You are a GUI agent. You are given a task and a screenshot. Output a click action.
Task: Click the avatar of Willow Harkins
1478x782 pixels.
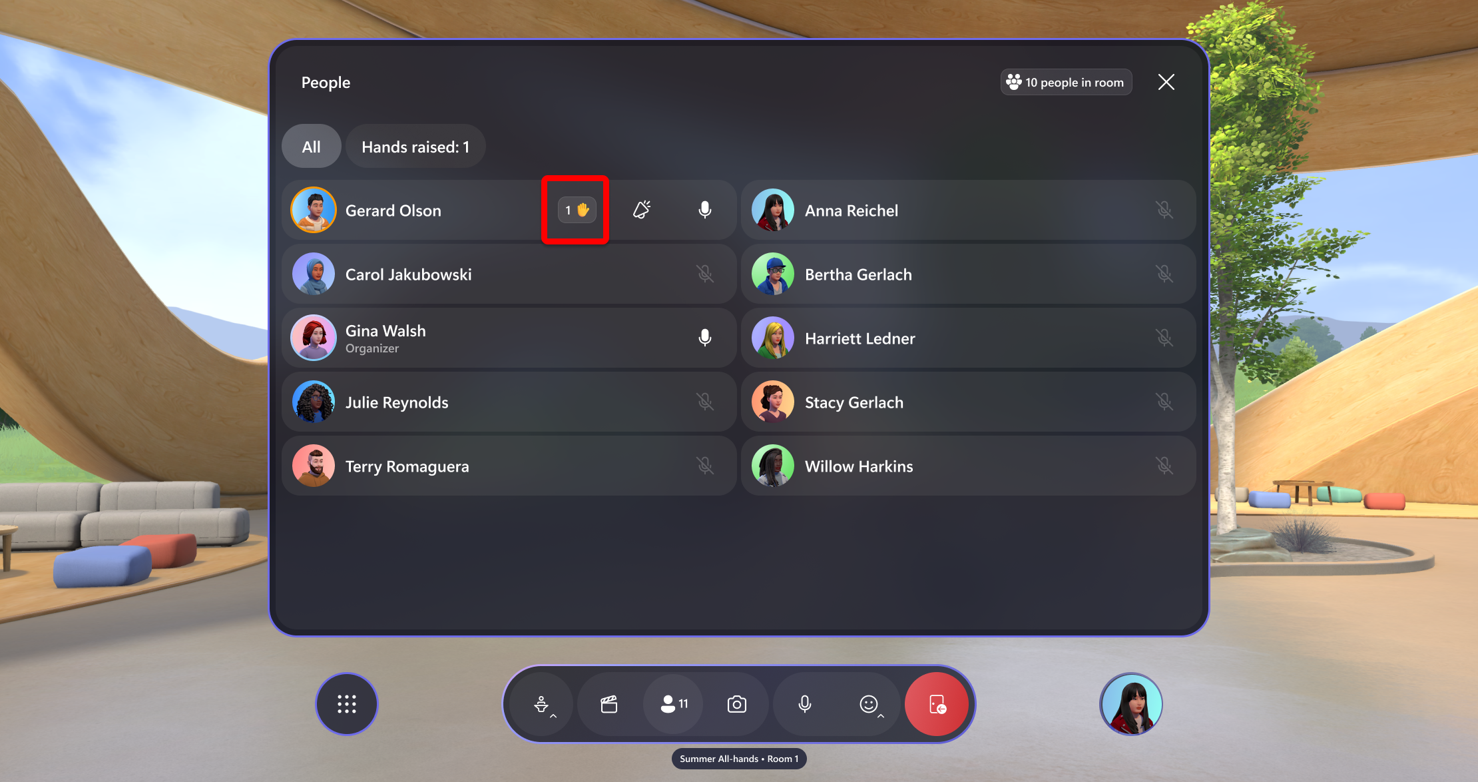tap(772, 466)
